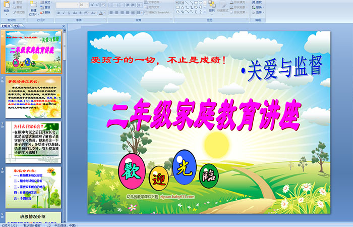Click the thumbnail pane vertical scrollbar
Viewport: 353px width, 227px height.
65,125
